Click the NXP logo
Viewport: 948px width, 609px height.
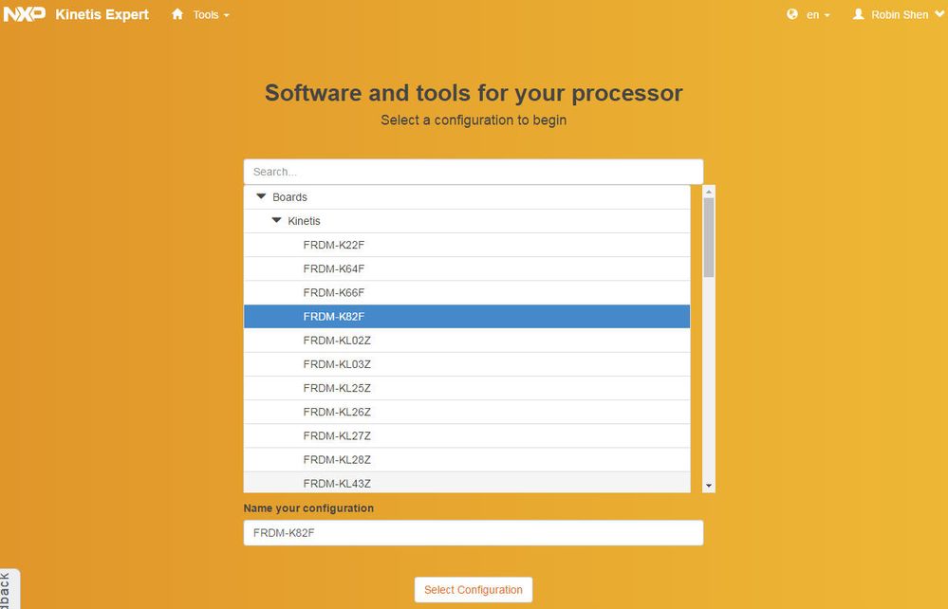24,14
